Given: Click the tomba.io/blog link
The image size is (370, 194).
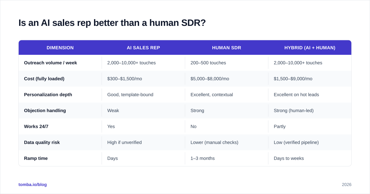Looking at the screenshot, I should [x=33, y=184].
